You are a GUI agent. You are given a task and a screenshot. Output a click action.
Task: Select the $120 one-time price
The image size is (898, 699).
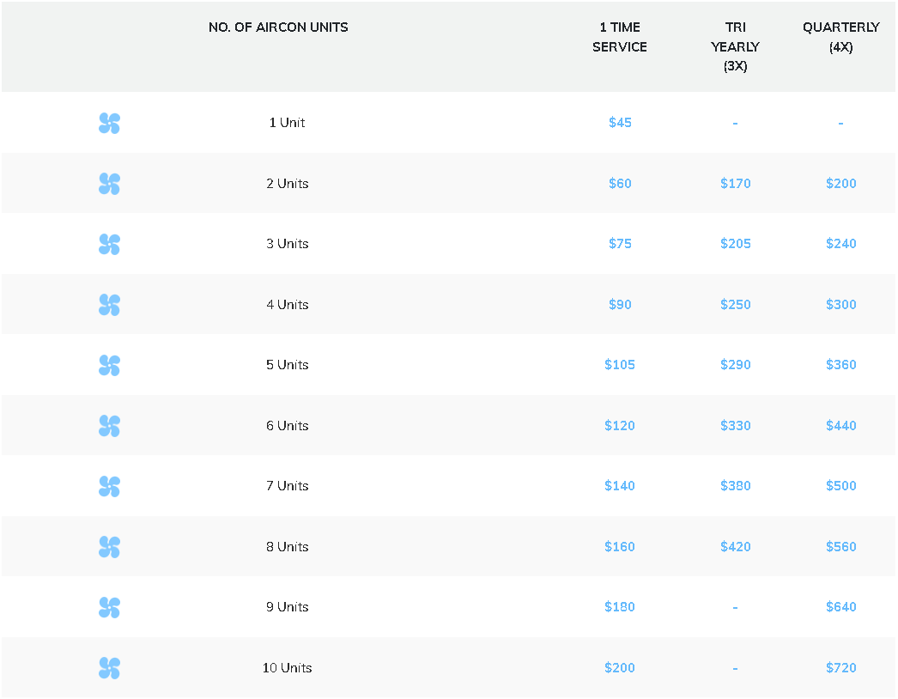(x=620, y=425)
